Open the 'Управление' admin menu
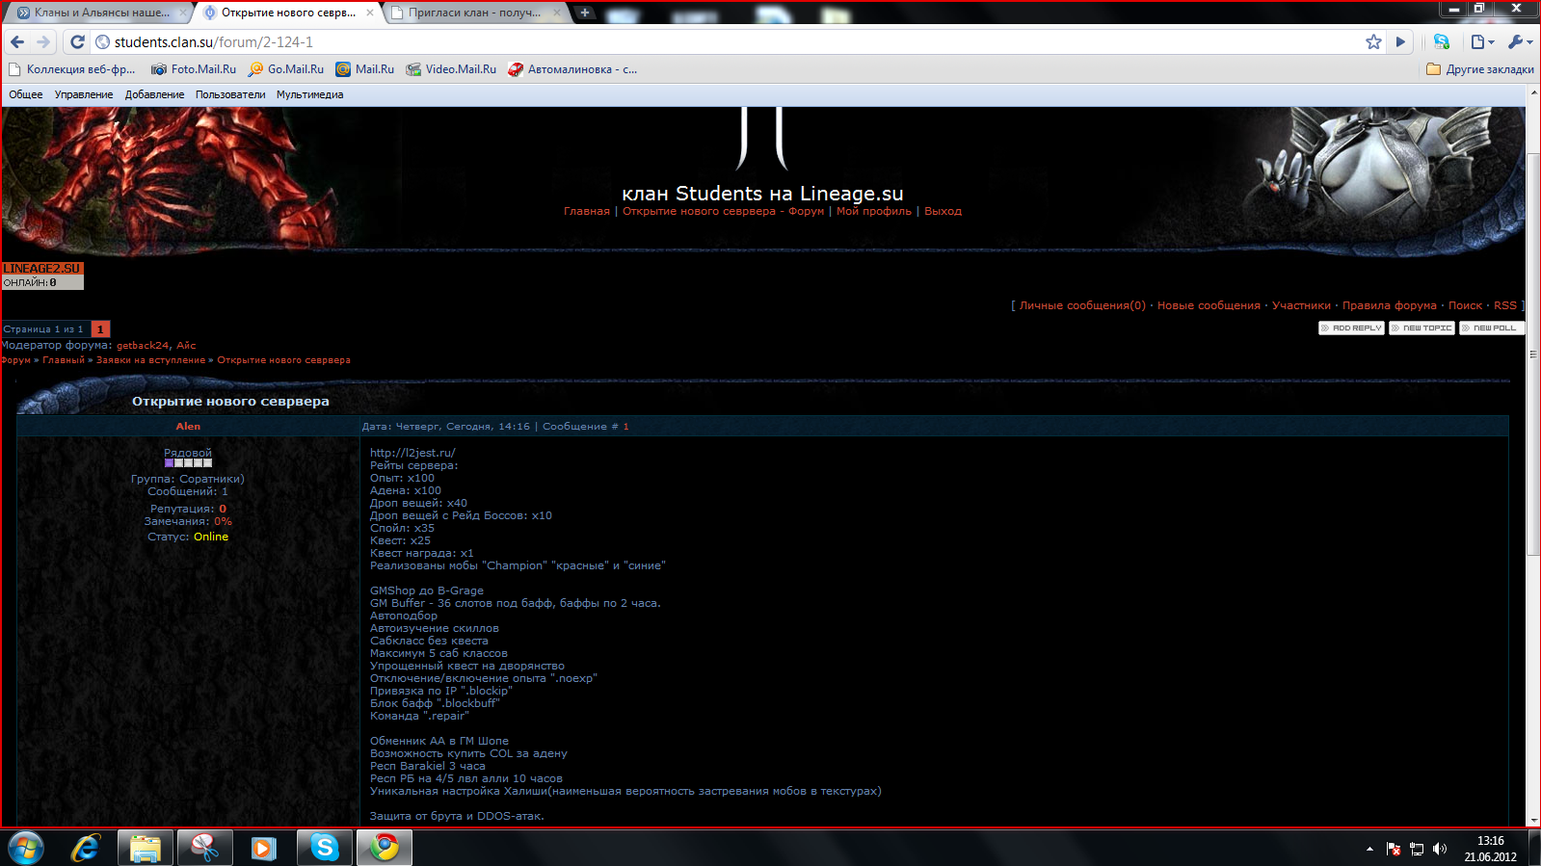 (x=84, y=94)
